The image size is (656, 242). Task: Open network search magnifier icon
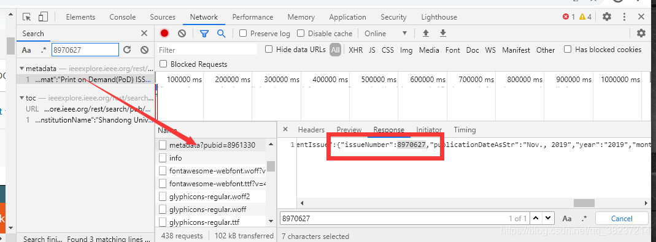pos(222,34)
